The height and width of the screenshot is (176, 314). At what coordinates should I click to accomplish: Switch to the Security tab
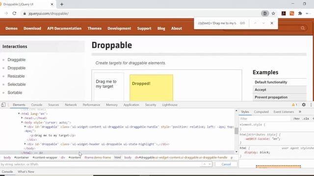(x=151, y=105)
